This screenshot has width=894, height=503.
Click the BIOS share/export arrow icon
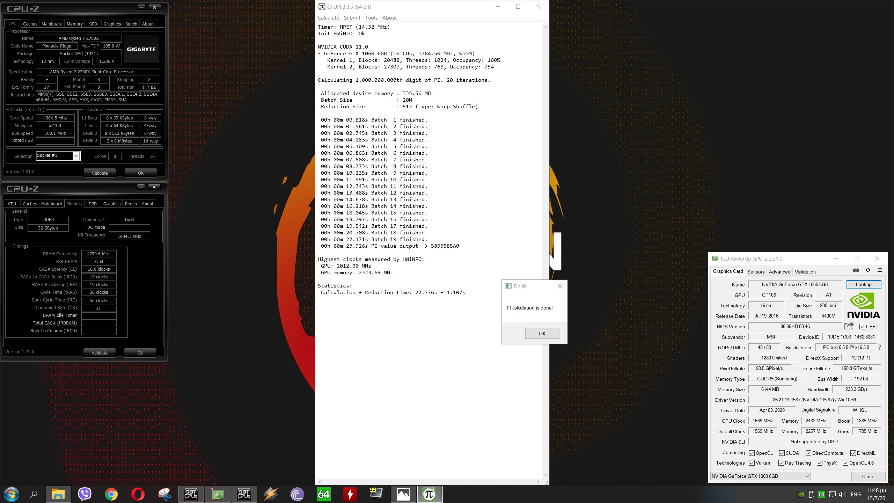click(849, 326)
